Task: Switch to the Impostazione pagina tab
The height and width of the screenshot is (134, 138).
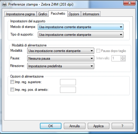Action: [x=20, y=14]
